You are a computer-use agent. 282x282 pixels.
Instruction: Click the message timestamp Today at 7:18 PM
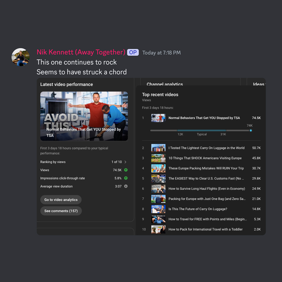162,53
